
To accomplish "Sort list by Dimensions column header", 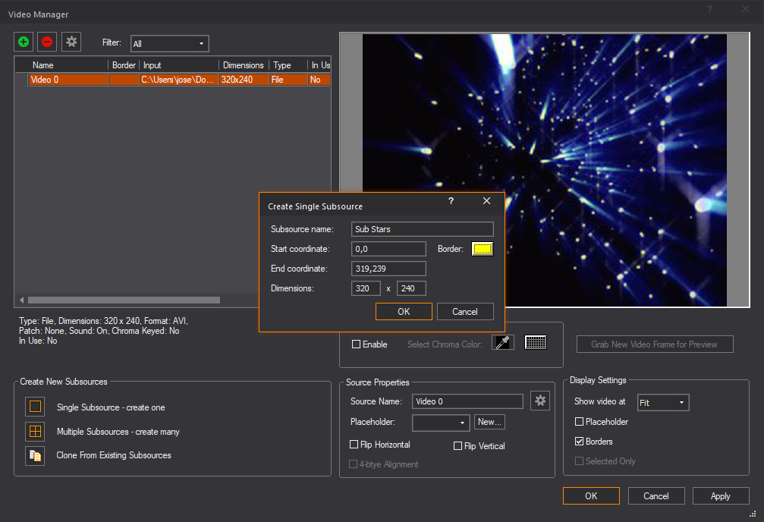I will coord(243,65).
